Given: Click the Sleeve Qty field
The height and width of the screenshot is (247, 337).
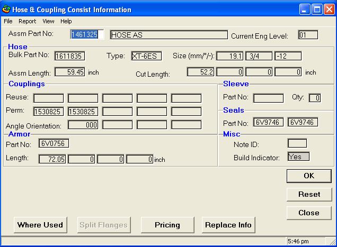Looking at the screenshot, I should 315,97.
